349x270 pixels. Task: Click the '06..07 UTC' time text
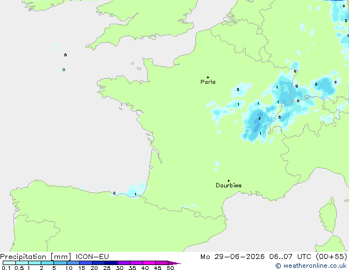click(x=290, y=256)
